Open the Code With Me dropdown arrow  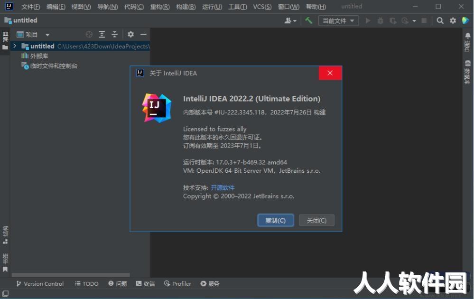(295, 21)
